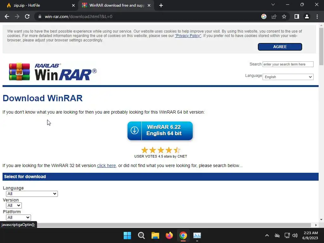This screenshot has width=324, height=243.
Task: Close the WinRAR download tab
Action: point(149,6)
